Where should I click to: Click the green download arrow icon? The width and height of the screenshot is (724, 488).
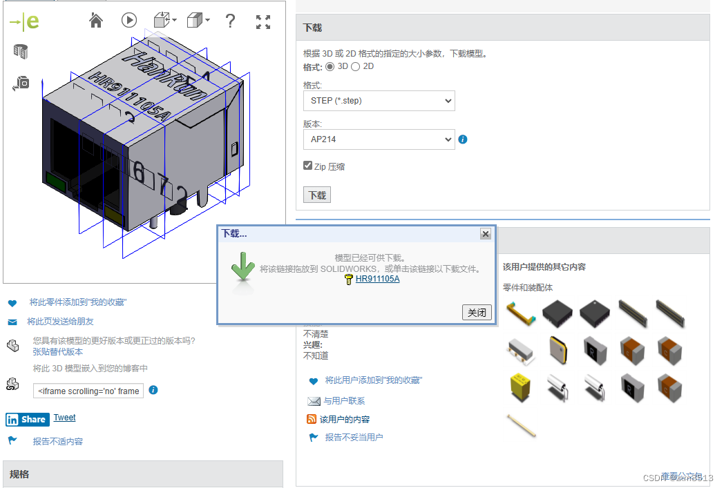pos(243,266)
